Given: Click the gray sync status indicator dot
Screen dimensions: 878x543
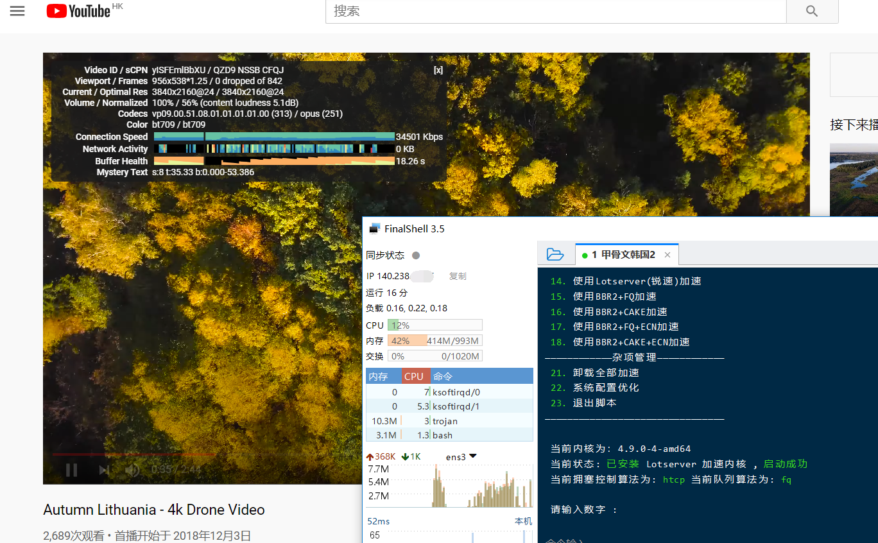Looking at the screenshot, I should pyautogui.click(x=416, y=255).
